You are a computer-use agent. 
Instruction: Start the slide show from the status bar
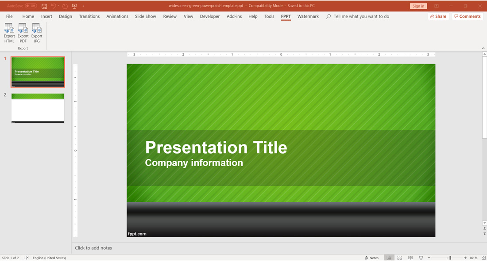pyautogui.click(x=421, y=257)
